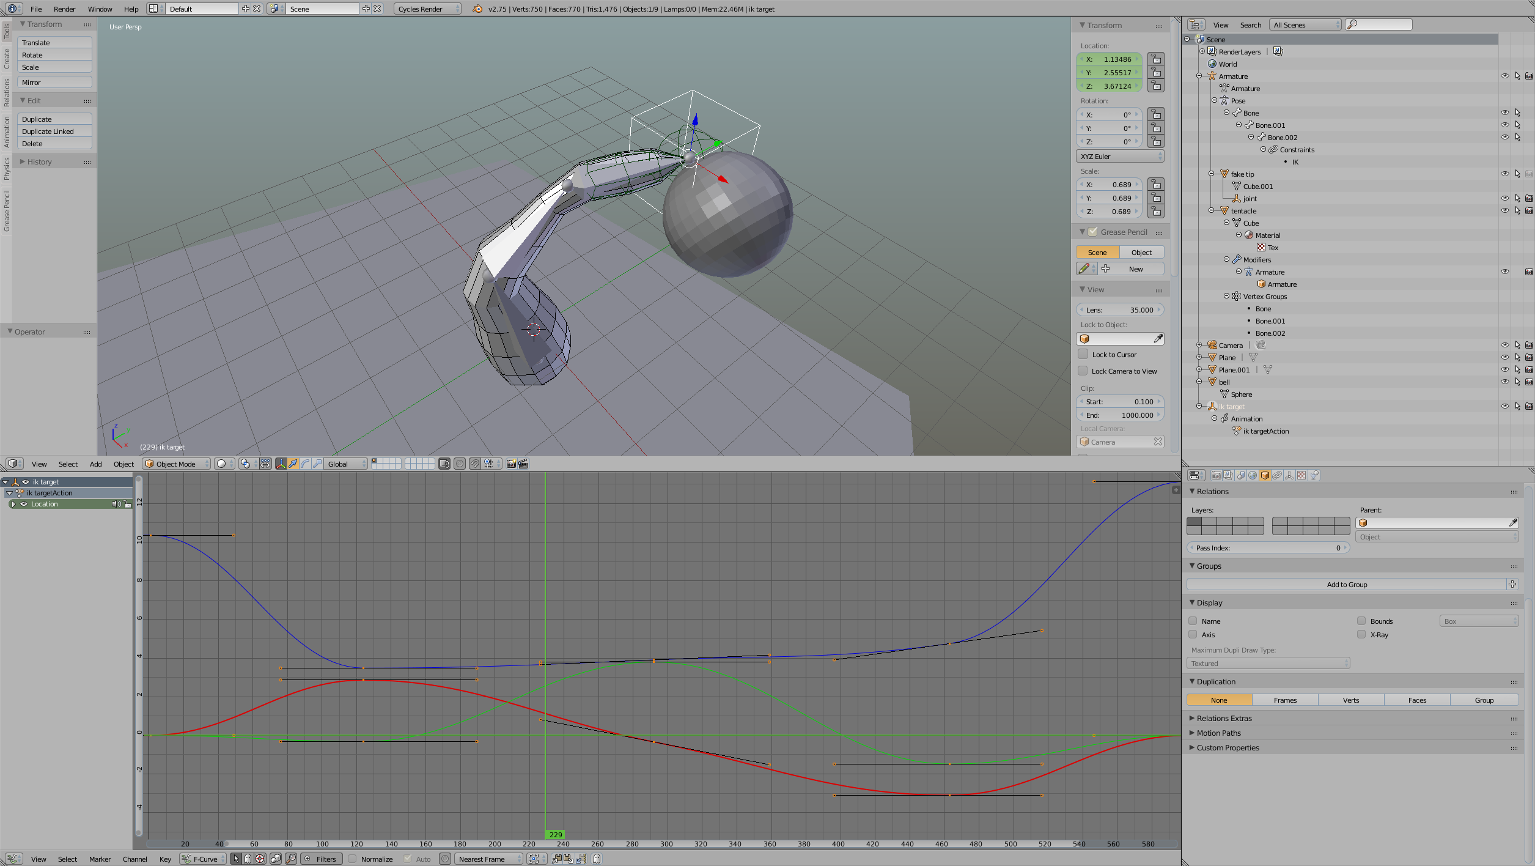Enable Lock Camera to View checkbox
This screenshot has width=1535, height=866.
[x=1083, y=371]
